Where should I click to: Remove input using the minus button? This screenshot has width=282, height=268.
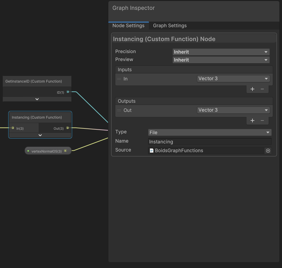coord(262,89)
